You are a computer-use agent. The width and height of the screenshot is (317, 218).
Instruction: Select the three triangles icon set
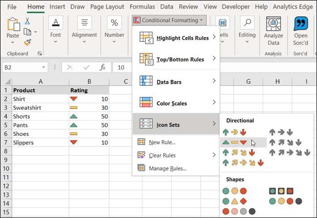pos(235,142)
